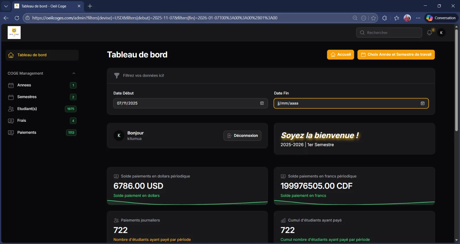Open Paiements in sidebar
The width and height of the screenshot is (460, 244).
point(42,133)
